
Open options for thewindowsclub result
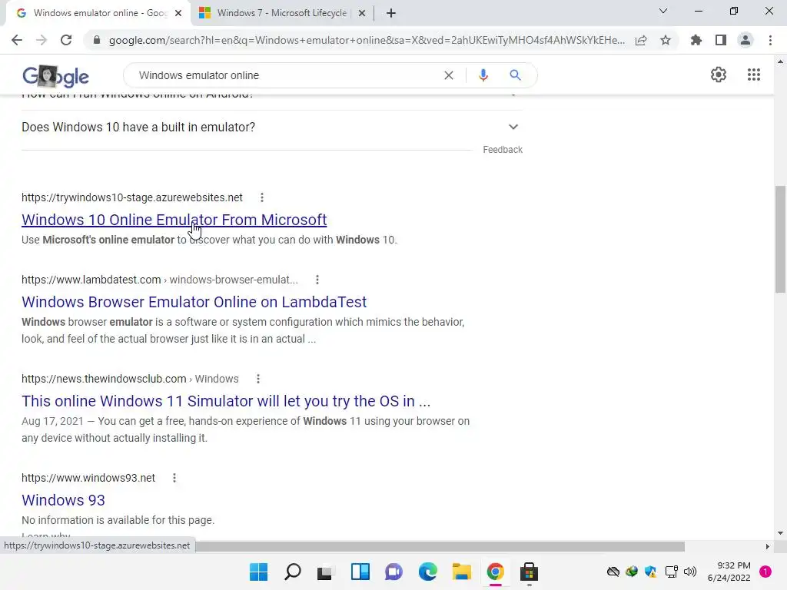click(258, 379)
